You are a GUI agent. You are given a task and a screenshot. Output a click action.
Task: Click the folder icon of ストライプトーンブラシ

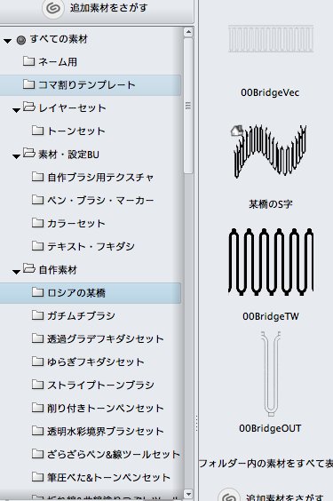(x=37, y=385)
